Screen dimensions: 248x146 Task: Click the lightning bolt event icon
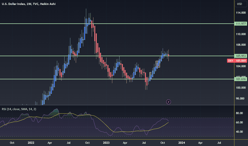tap(168, 102)
